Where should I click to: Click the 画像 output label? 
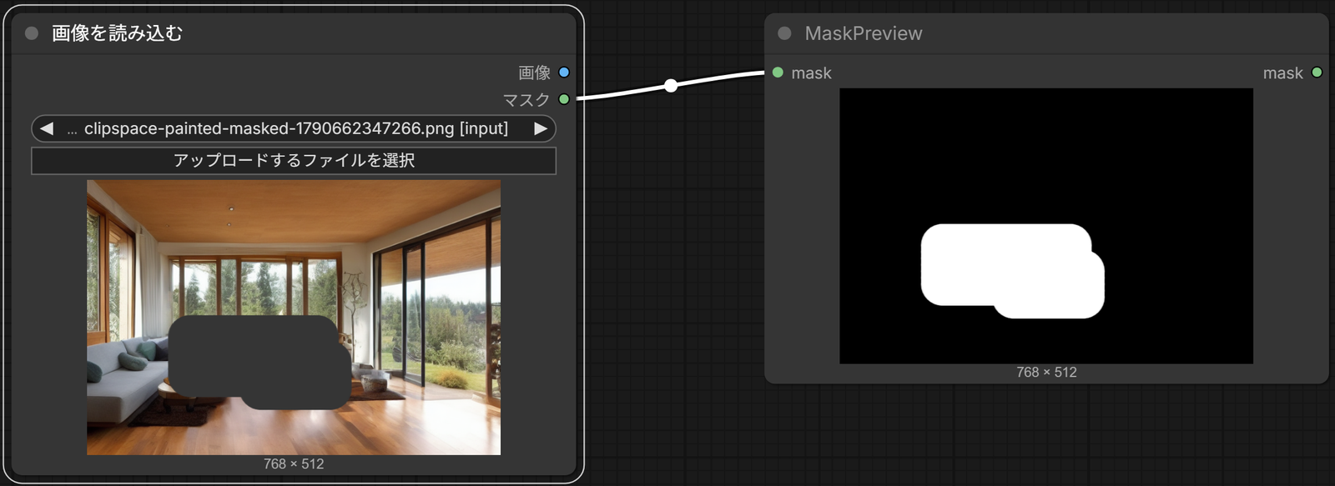click(535, 73)
